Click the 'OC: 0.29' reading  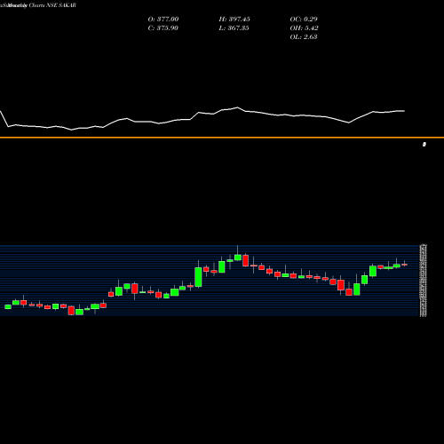(x=304, y=19)
